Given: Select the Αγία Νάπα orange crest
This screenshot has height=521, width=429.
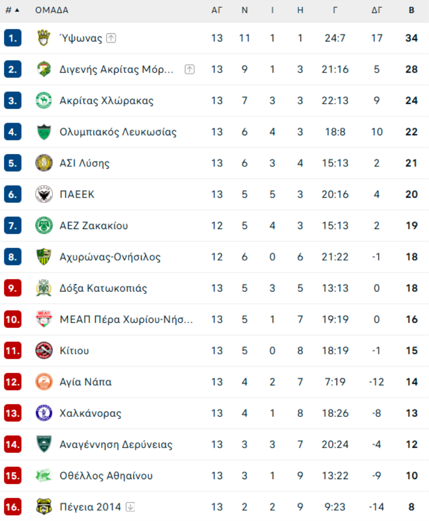Looking at the screenshot, I should point(43,381).
